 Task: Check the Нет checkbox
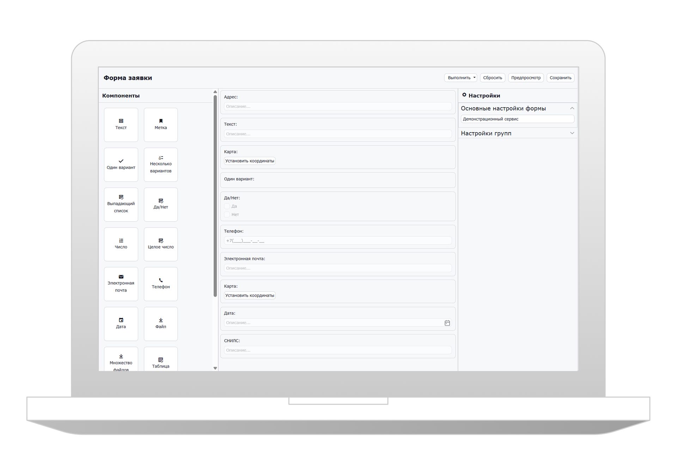227,214
